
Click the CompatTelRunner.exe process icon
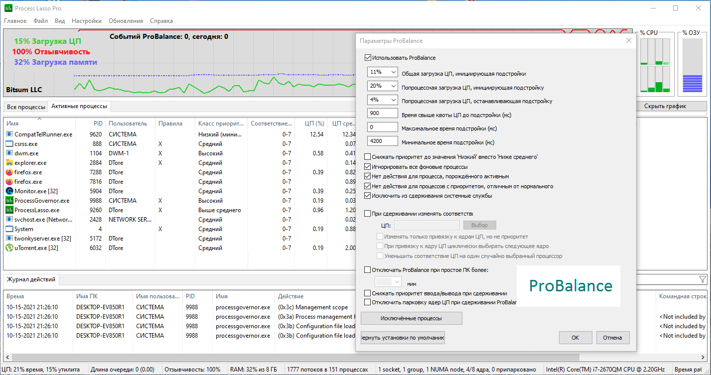pos(9,134)
